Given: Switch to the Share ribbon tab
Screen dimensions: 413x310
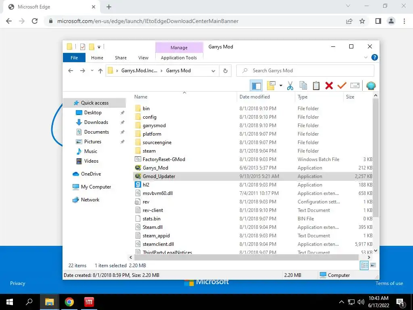Looking at the screenshot, I should [121, 58].
